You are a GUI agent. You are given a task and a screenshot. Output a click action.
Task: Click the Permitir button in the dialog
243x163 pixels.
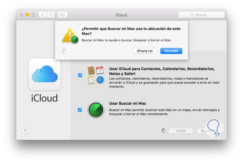[x=171, y=51]
